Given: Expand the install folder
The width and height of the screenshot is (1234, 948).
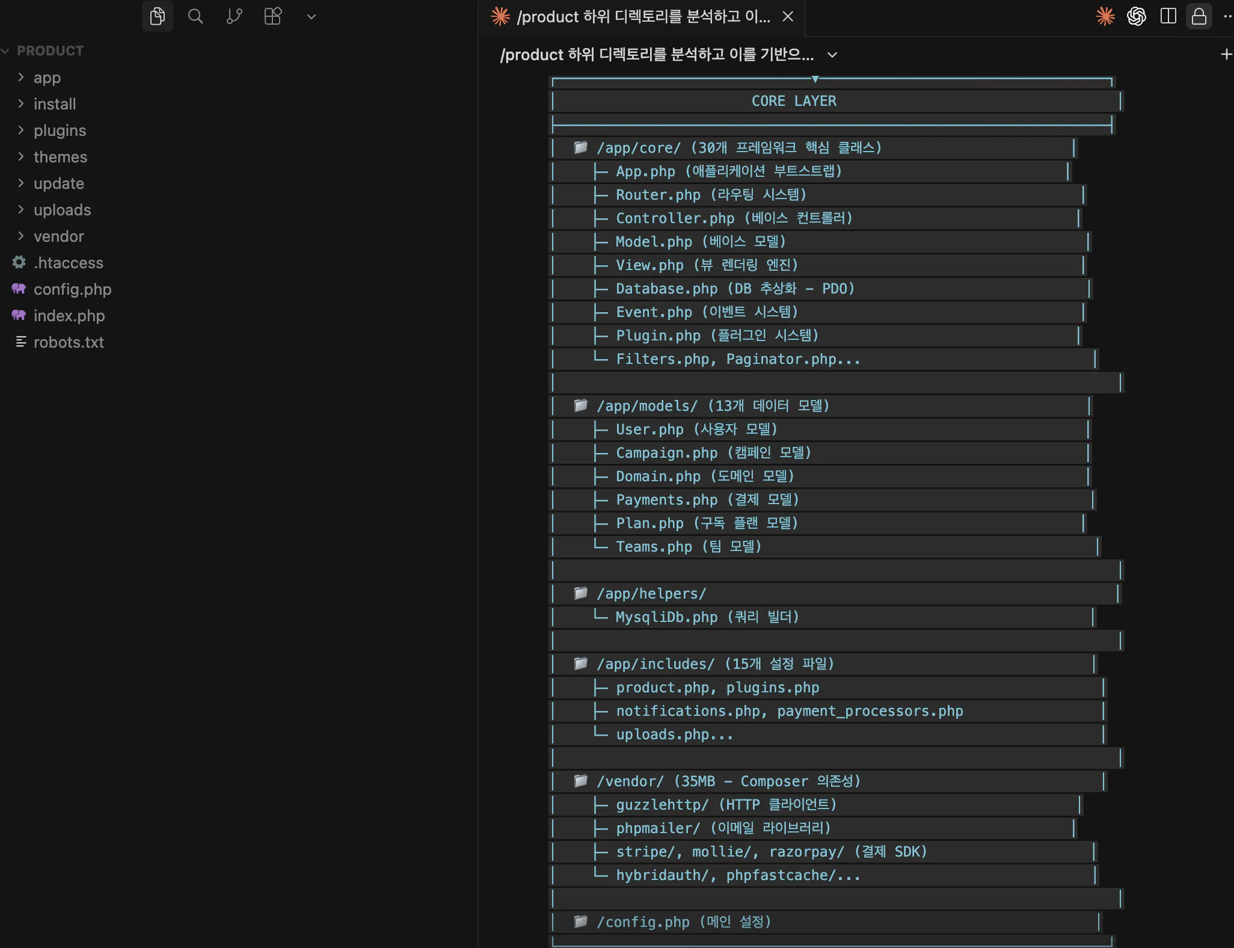Looking at the screenshot, I should 55,104.
